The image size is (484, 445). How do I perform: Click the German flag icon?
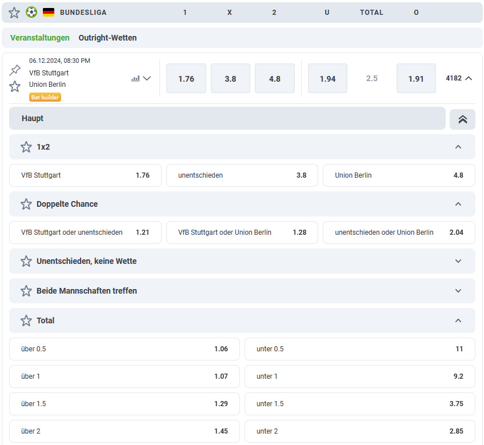(49, 13)
